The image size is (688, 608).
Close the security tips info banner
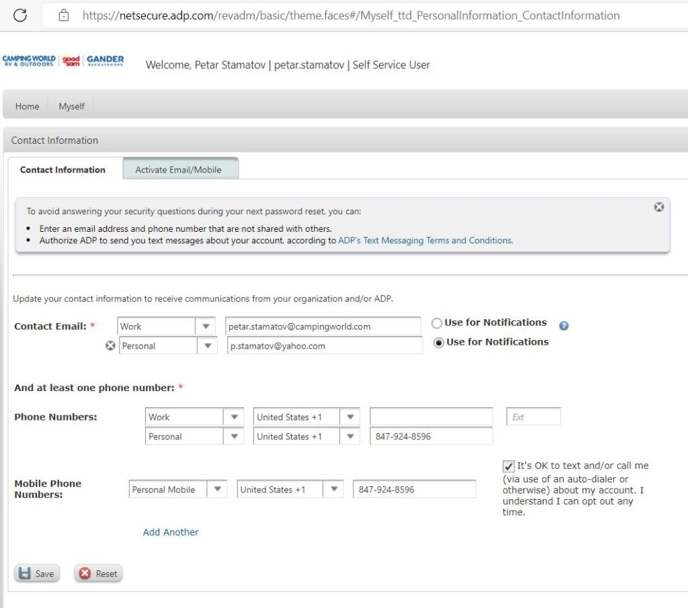point(658,207)
